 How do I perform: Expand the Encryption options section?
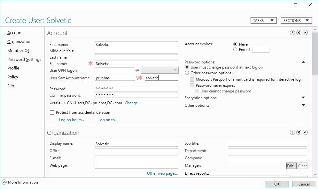[303, 98]
